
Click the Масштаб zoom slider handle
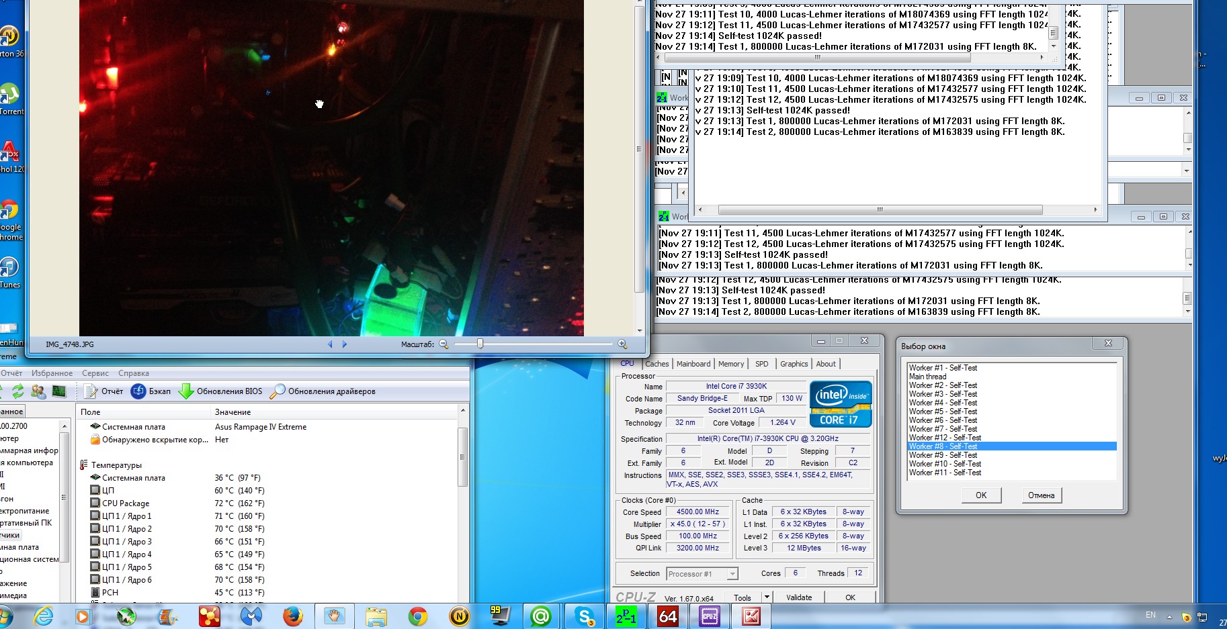tap(480, 344)
